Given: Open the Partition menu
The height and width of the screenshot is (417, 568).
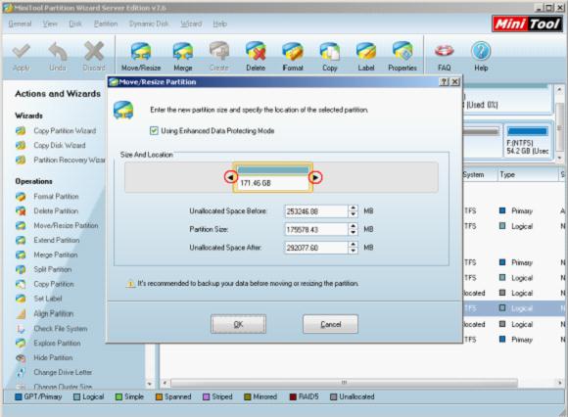Looking at the screenshot, I should click(x=106, y=23).
